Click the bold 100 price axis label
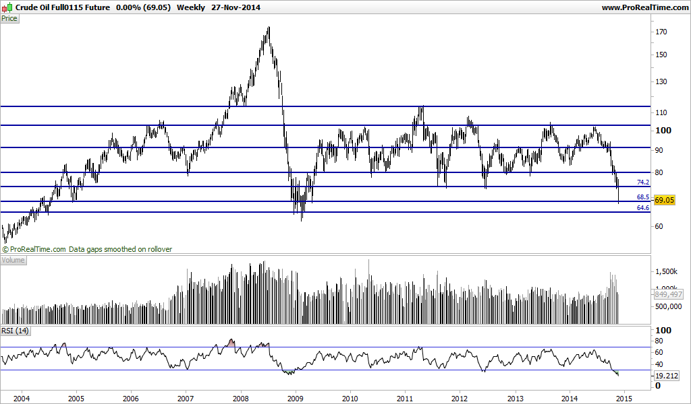Viewport: 691px width, 404px height. (x=663, y=130)
